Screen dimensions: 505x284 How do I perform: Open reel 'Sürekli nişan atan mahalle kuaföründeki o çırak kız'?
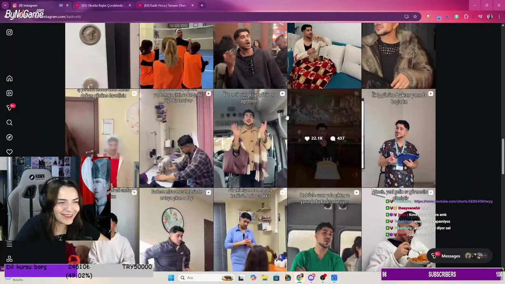tap(250, 230)
